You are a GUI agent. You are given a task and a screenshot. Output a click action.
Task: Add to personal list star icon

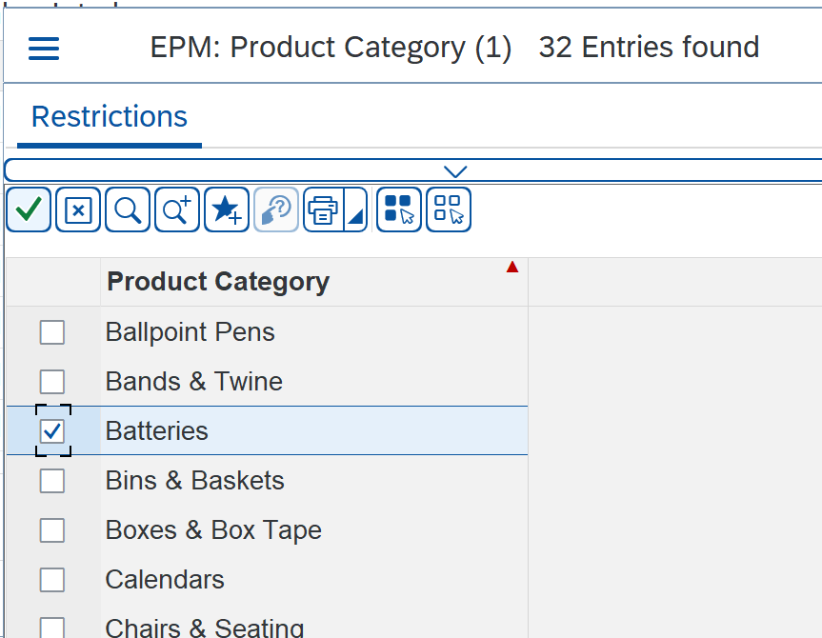[x=227, y=209]
